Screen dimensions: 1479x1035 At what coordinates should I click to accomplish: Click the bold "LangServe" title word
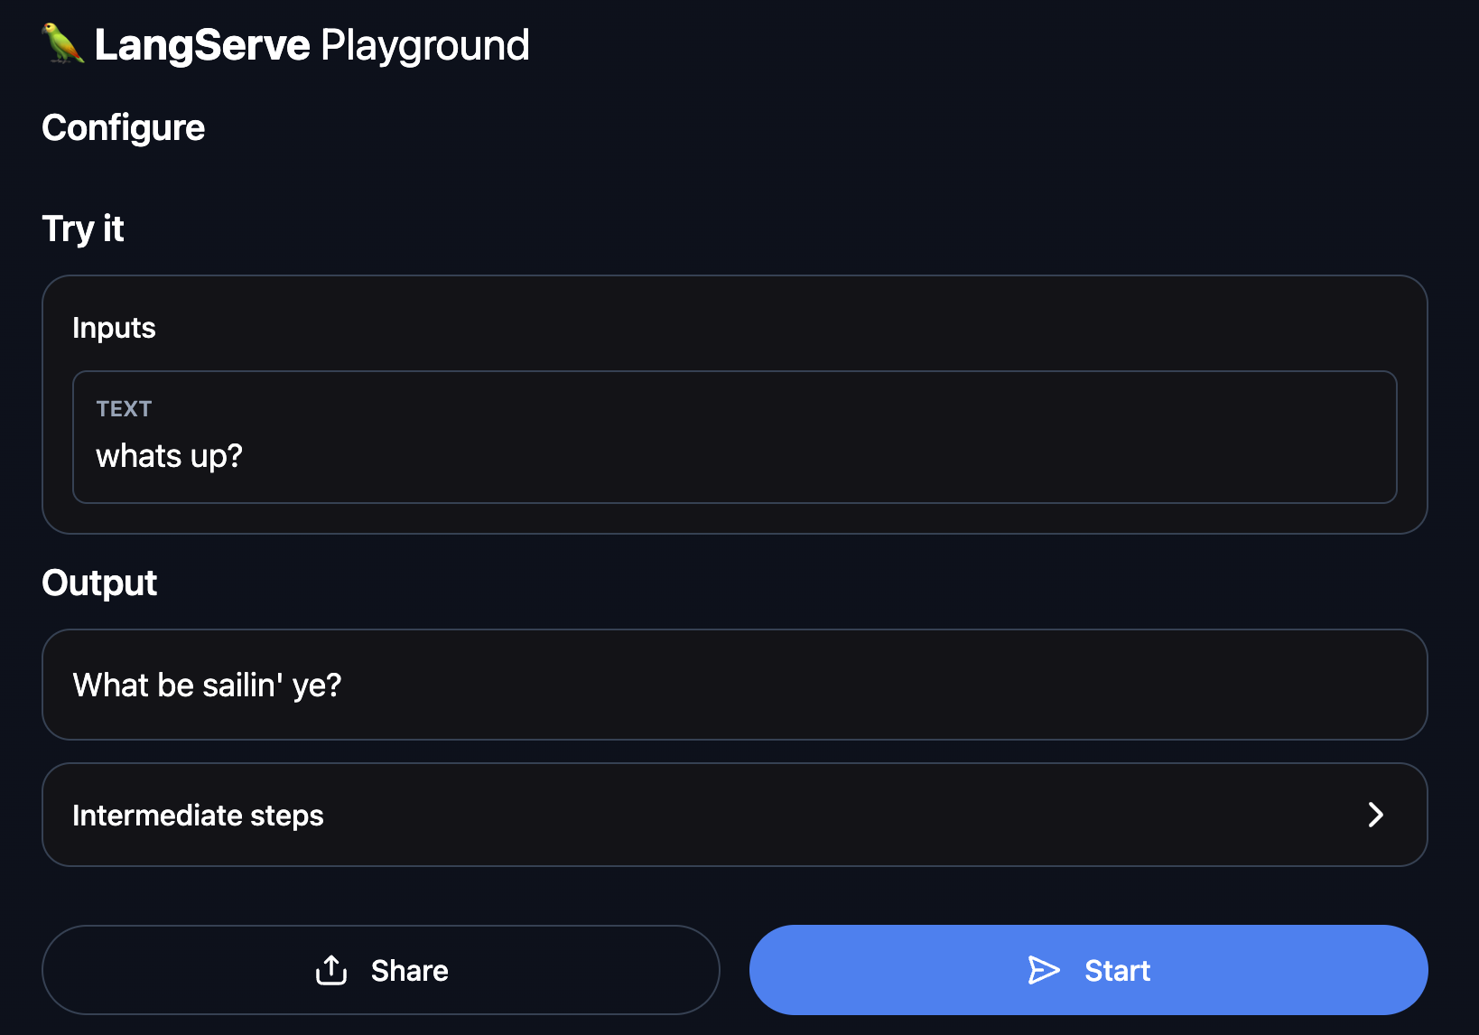[x=202, y=45]
